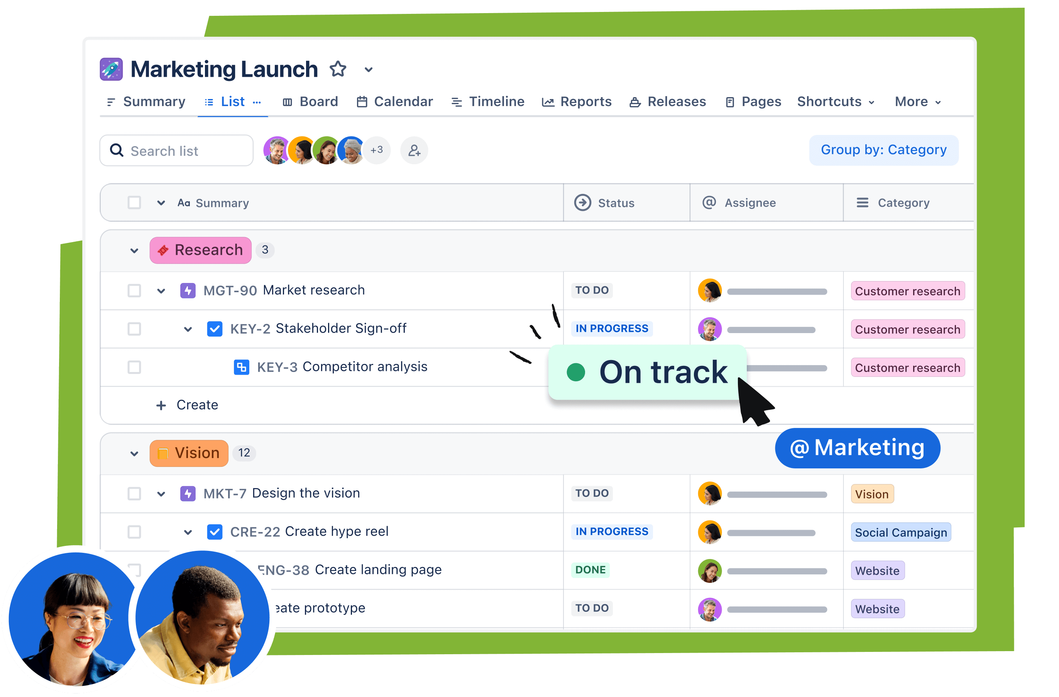Toggle checkbox for Stakeholder Sign-off task
The width and height of the screenshot is (1059, 697).
(x=134, y=328)
